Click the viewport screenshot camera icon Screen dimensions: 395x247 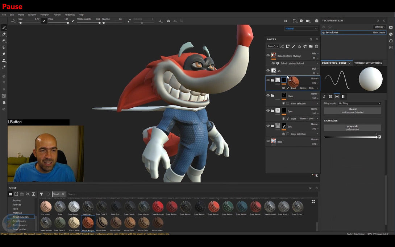(x=316, y=21)
